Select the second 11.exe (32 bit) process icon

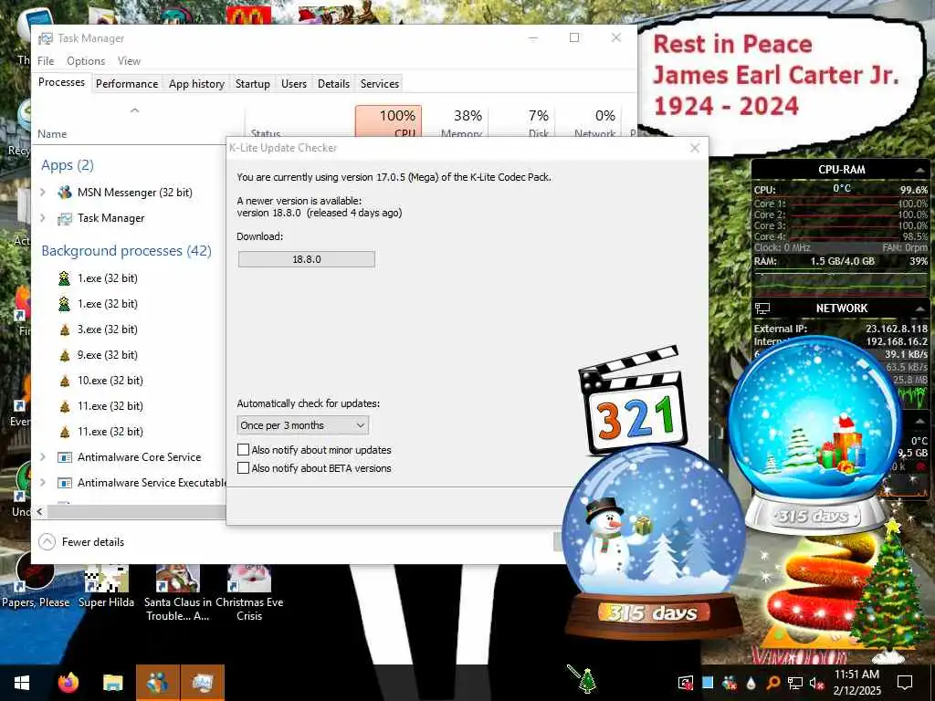click(x=65, y=432)
